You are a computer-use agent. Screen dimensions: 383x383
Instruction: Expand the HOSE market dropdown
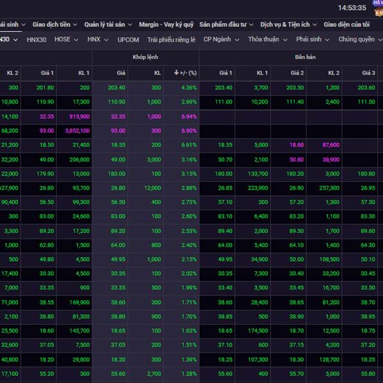tap(66, 40)
